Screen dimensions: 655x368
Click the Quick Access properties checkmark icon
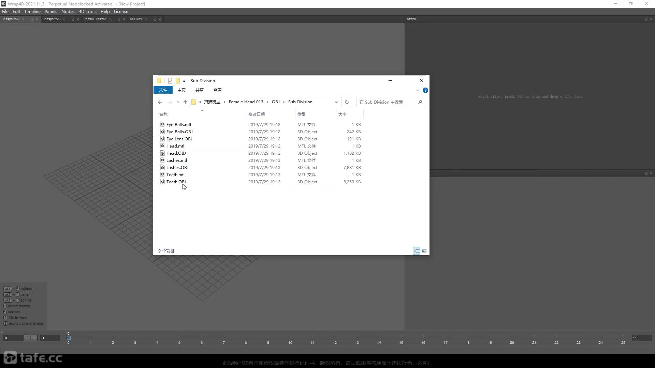(x=170, y=81)
